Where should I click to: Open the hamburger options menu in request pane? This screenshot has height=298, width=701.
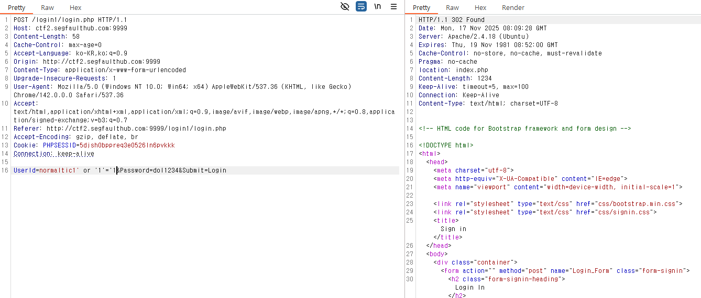point(393,7)
